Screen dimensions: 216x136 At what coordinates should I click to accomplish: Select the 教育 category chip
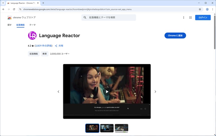tap(45, 54)
